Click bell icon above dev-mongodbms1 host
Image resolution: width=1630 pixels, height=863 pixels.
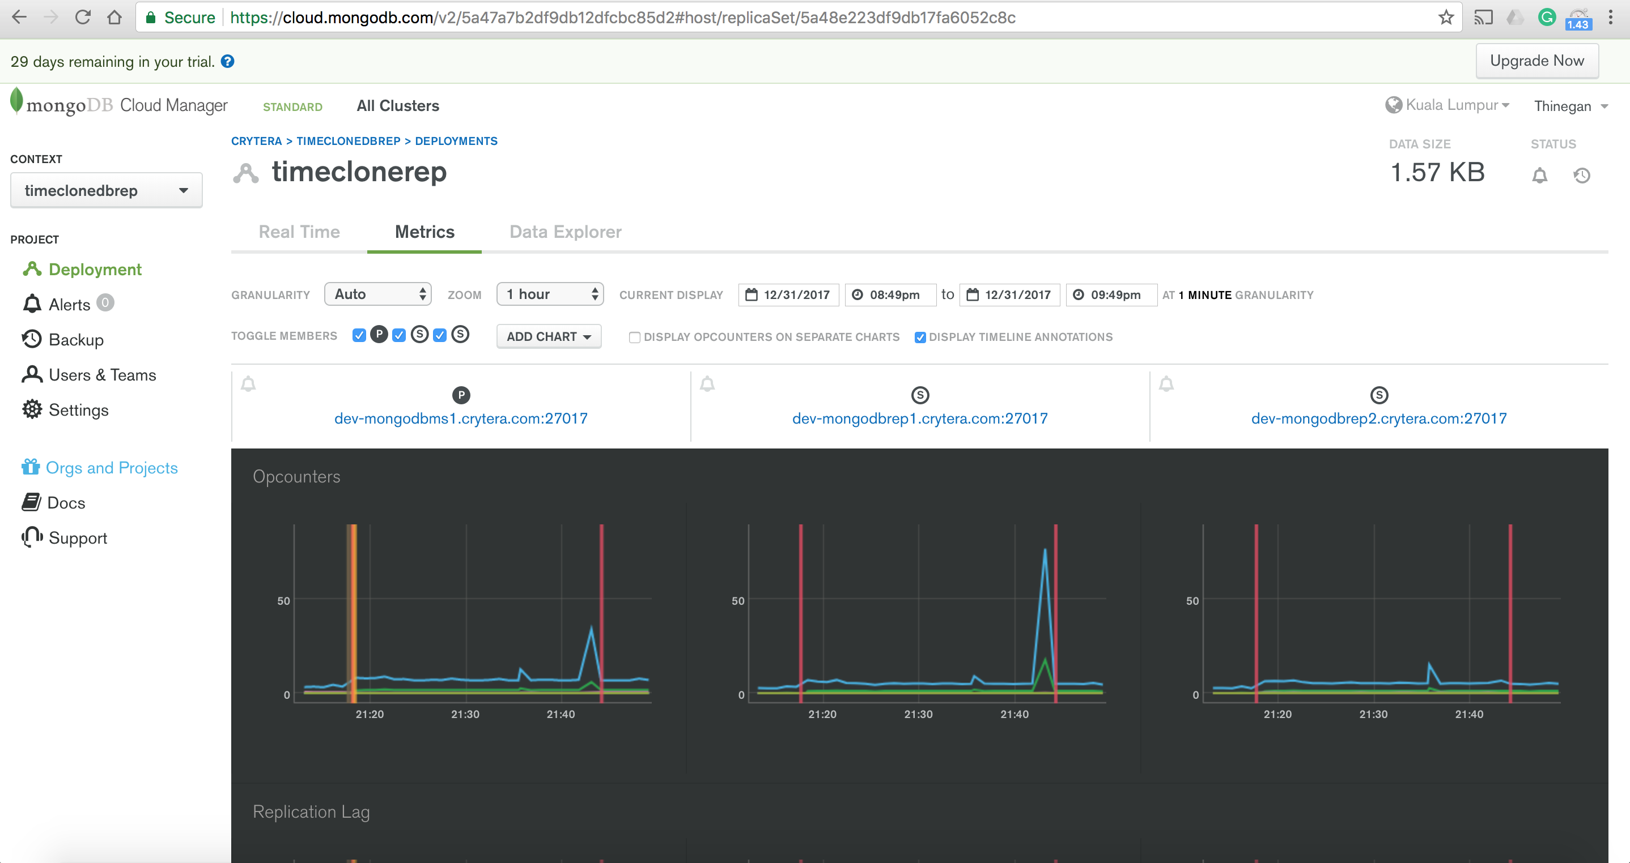point(249,384)
